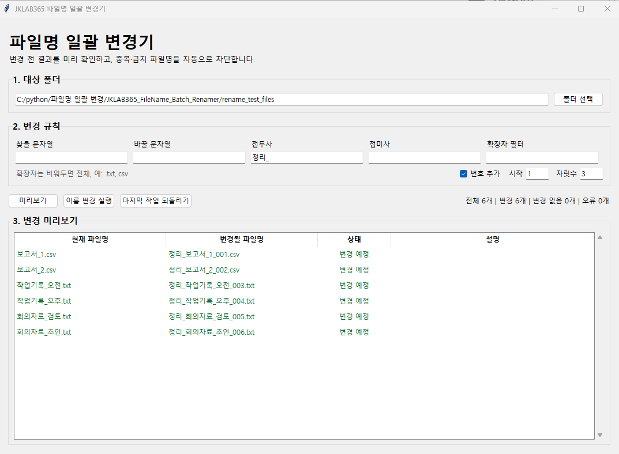Click new name 정리_회의자료_검토_005.txt

212,316
